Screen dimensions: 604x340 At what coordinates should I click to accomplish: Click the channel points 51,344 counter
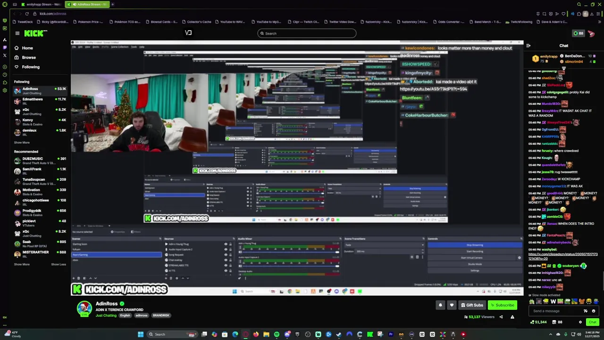coord(539,322)
